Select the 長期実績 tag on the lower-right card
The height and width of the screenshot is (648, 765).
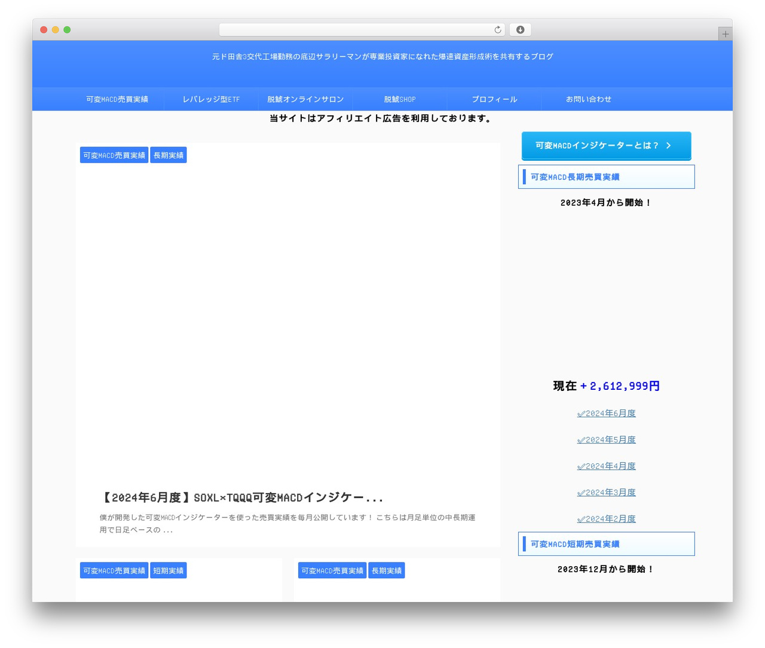[x=387, y=571]
